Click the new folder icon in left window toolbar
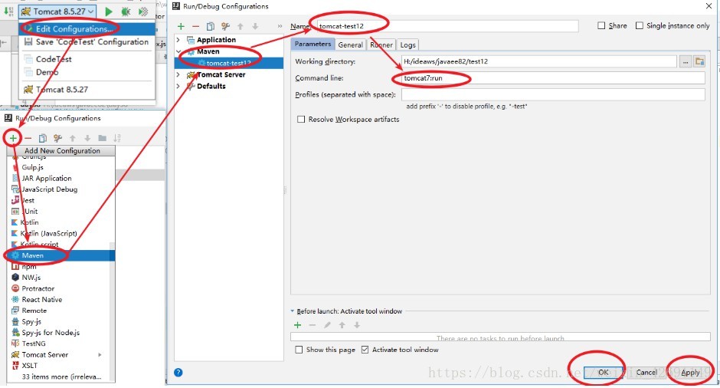 pos(103,138)
